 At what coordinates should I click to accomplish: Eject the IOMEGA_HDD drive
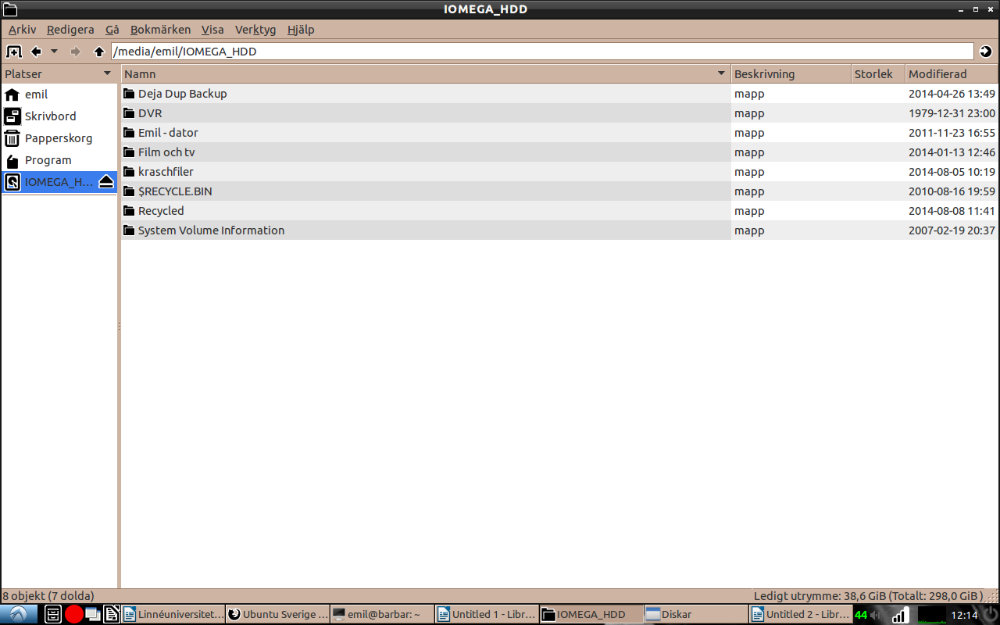(106, 182)
